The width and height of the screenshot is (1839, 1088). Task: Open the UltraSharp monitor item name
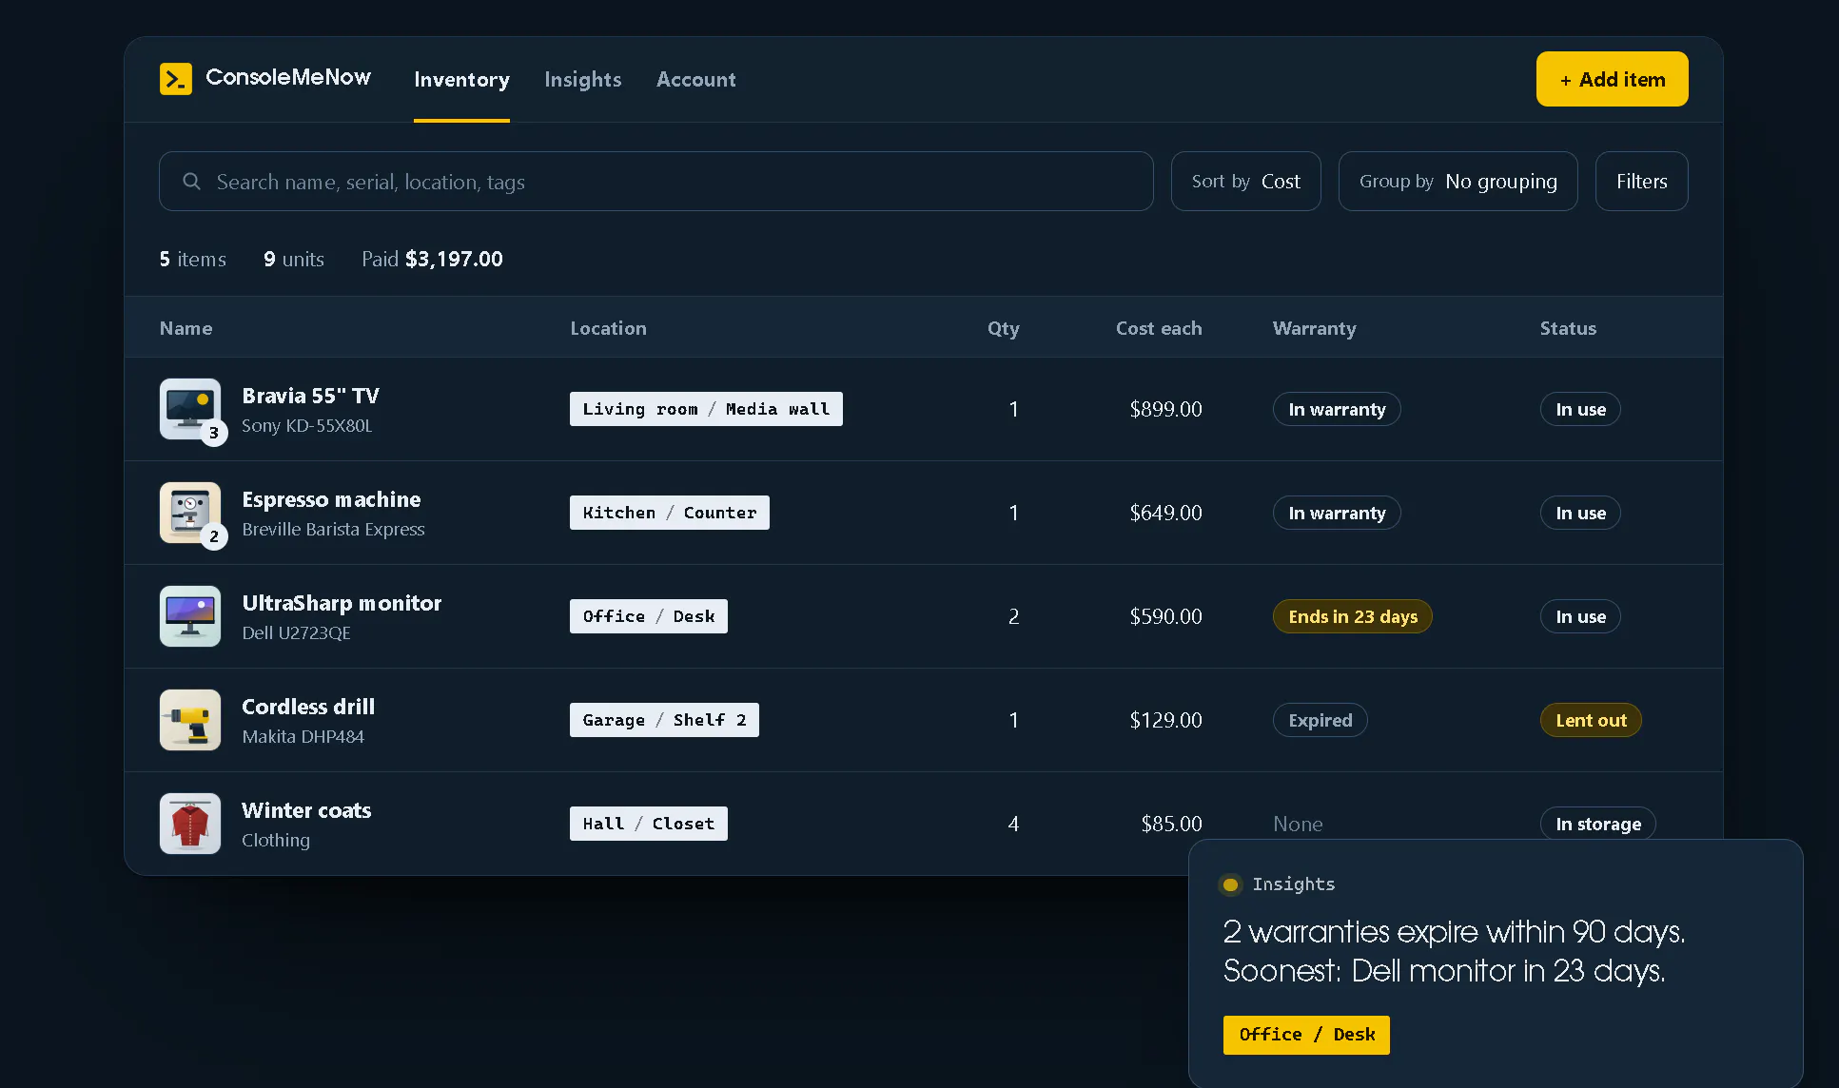pos(342,603)
